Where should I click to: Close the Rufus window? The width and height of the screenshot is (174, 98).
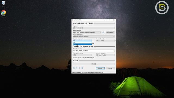(114, 20)
